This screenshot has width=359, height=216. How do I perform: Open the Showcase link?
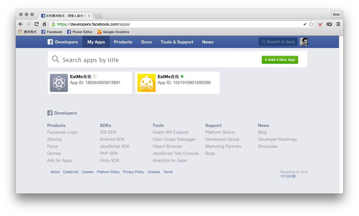(x=268, y=146)
